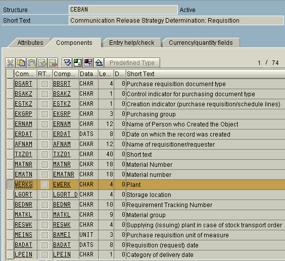285x261 pixels.
Task: Open the Entry help/check tab
Action: 131,43
